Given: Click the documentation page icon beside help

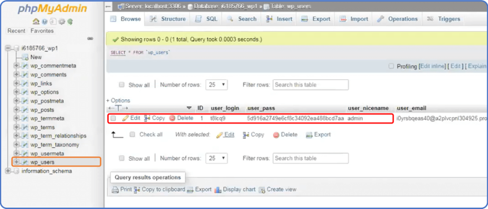Looking at the screenshot, I should tap(53, 22).
